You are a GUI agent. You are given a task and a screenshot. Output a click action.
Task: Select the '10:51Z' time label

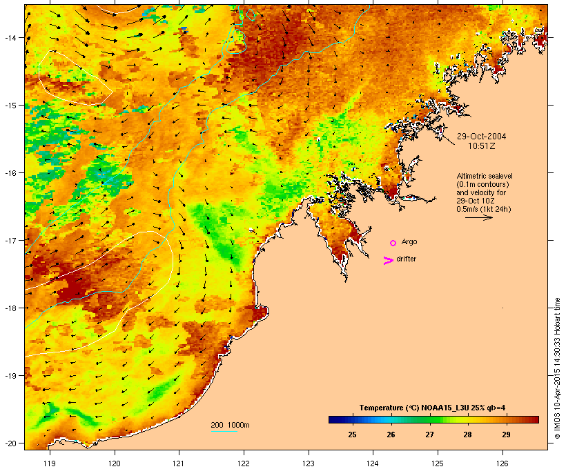482,146
